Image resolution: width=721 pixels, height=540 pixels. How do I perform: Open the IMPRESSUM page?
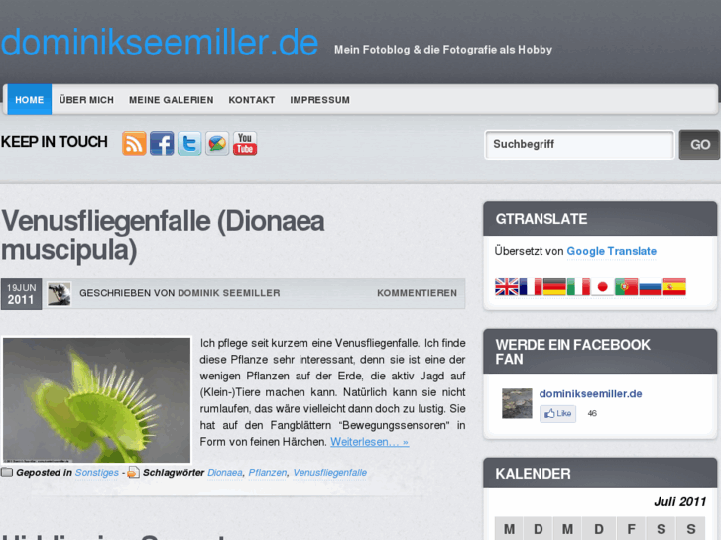[319, 100]
